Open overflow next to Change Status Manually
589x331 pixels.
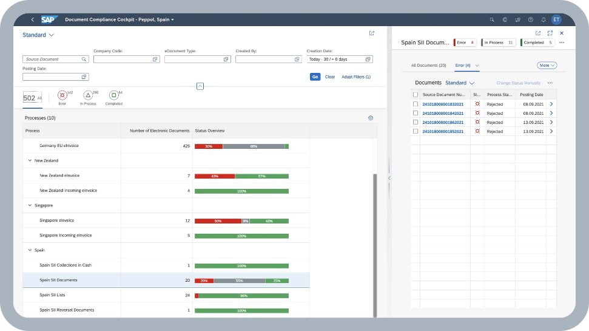[550, 83]
